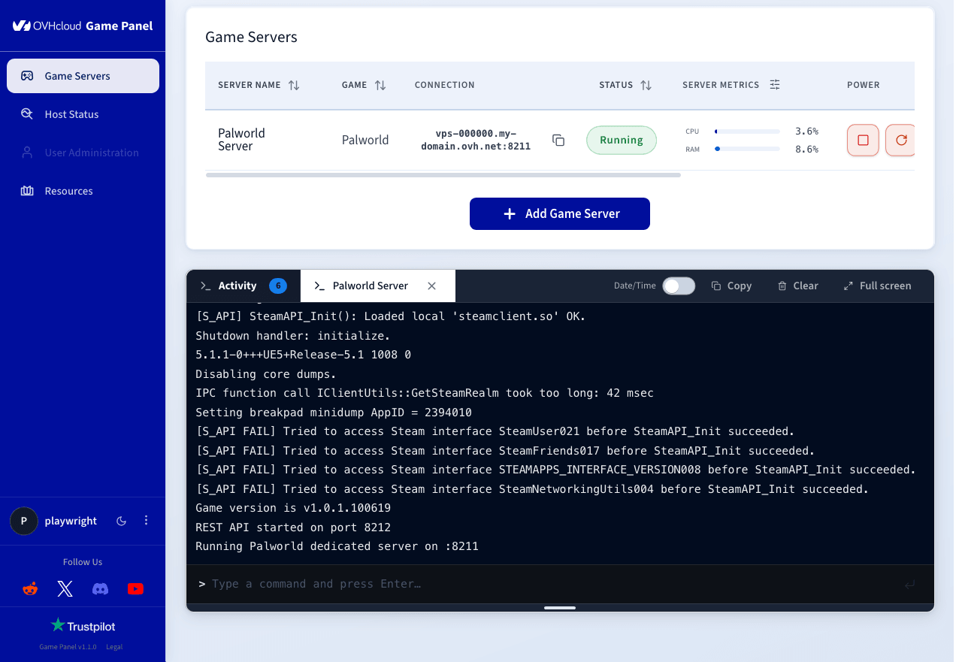Click the Palworld game cell
962x662 pixels.
[x=365, y=140]
